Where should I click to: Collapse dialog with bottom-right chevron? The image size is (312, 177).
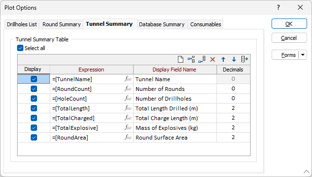tap(307, 172)
